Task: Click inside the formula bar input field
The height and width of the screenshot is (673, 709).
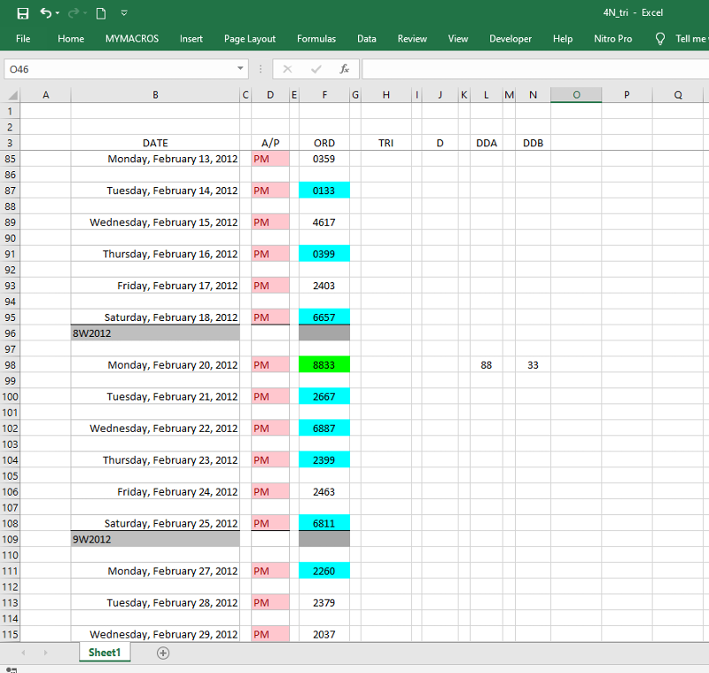Action: click(532, 69)
